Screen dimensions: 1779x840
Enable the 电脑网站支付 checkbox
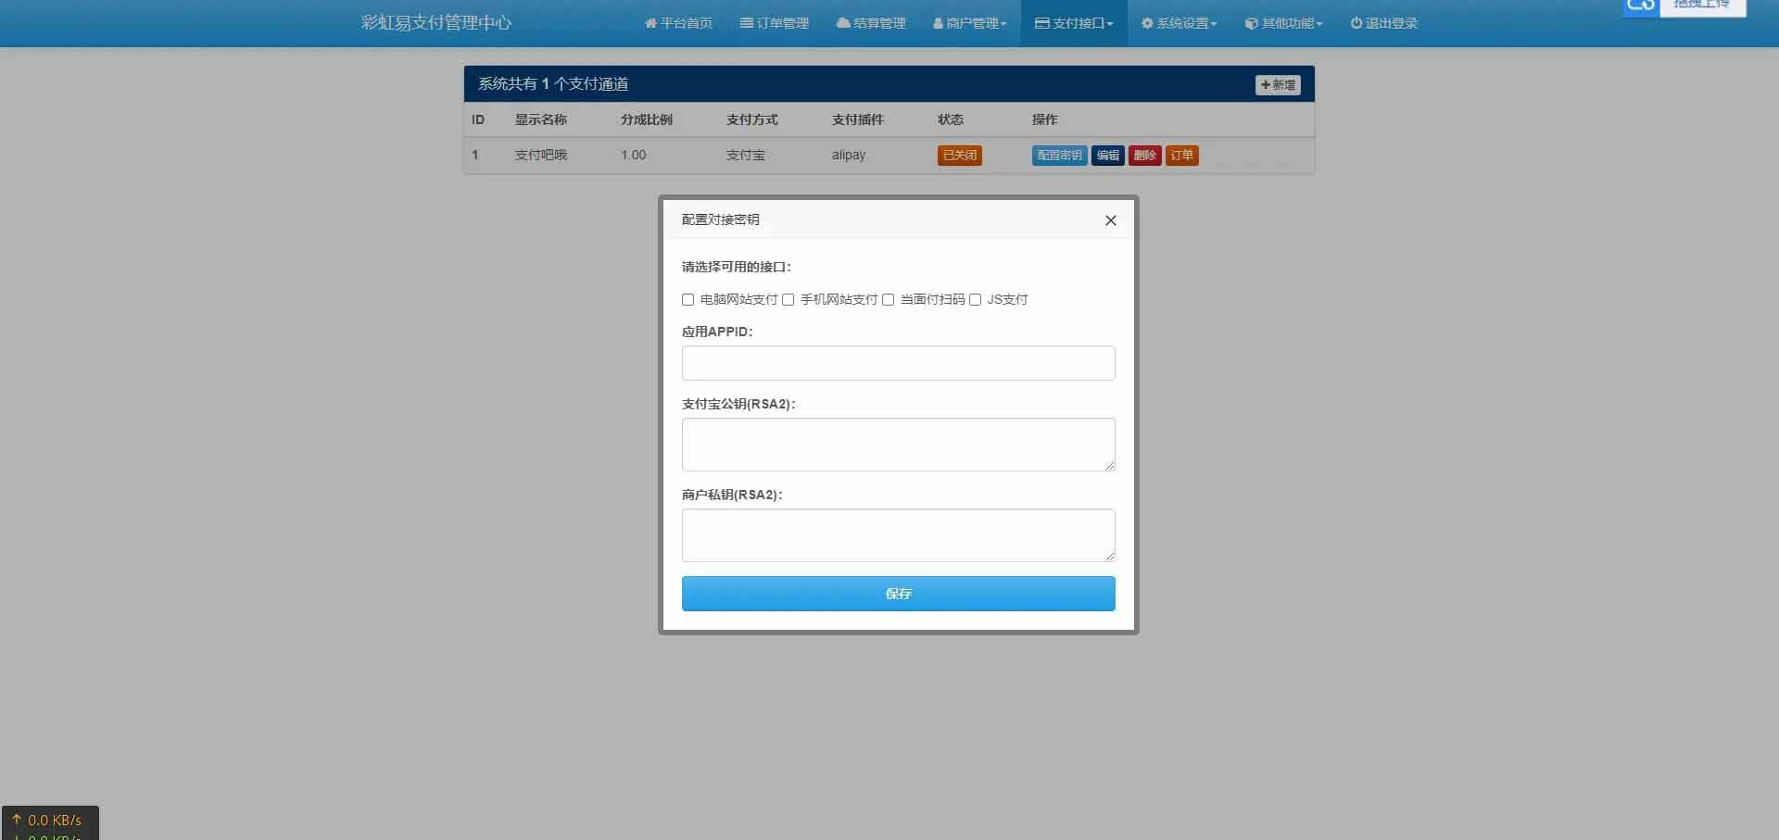688,299
